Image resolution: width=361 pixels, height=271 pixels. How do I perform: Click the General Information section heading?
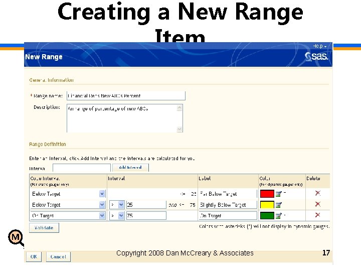coord(51,80)
